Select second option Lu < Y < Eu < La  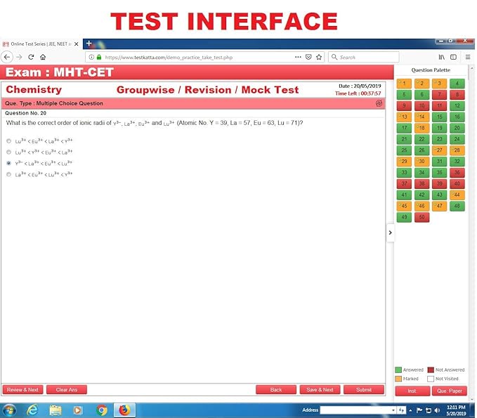9,152
